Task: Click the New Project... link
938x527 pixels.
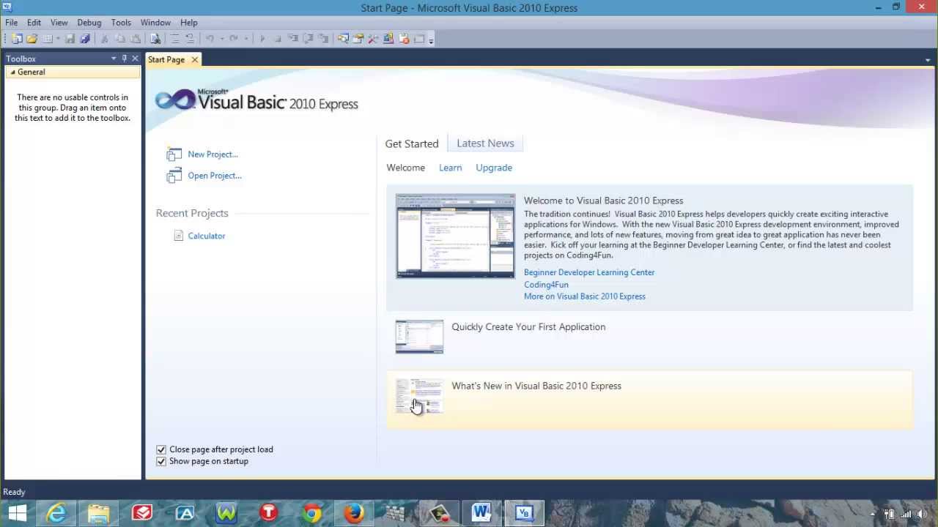Action: click(x=213, y=154)
